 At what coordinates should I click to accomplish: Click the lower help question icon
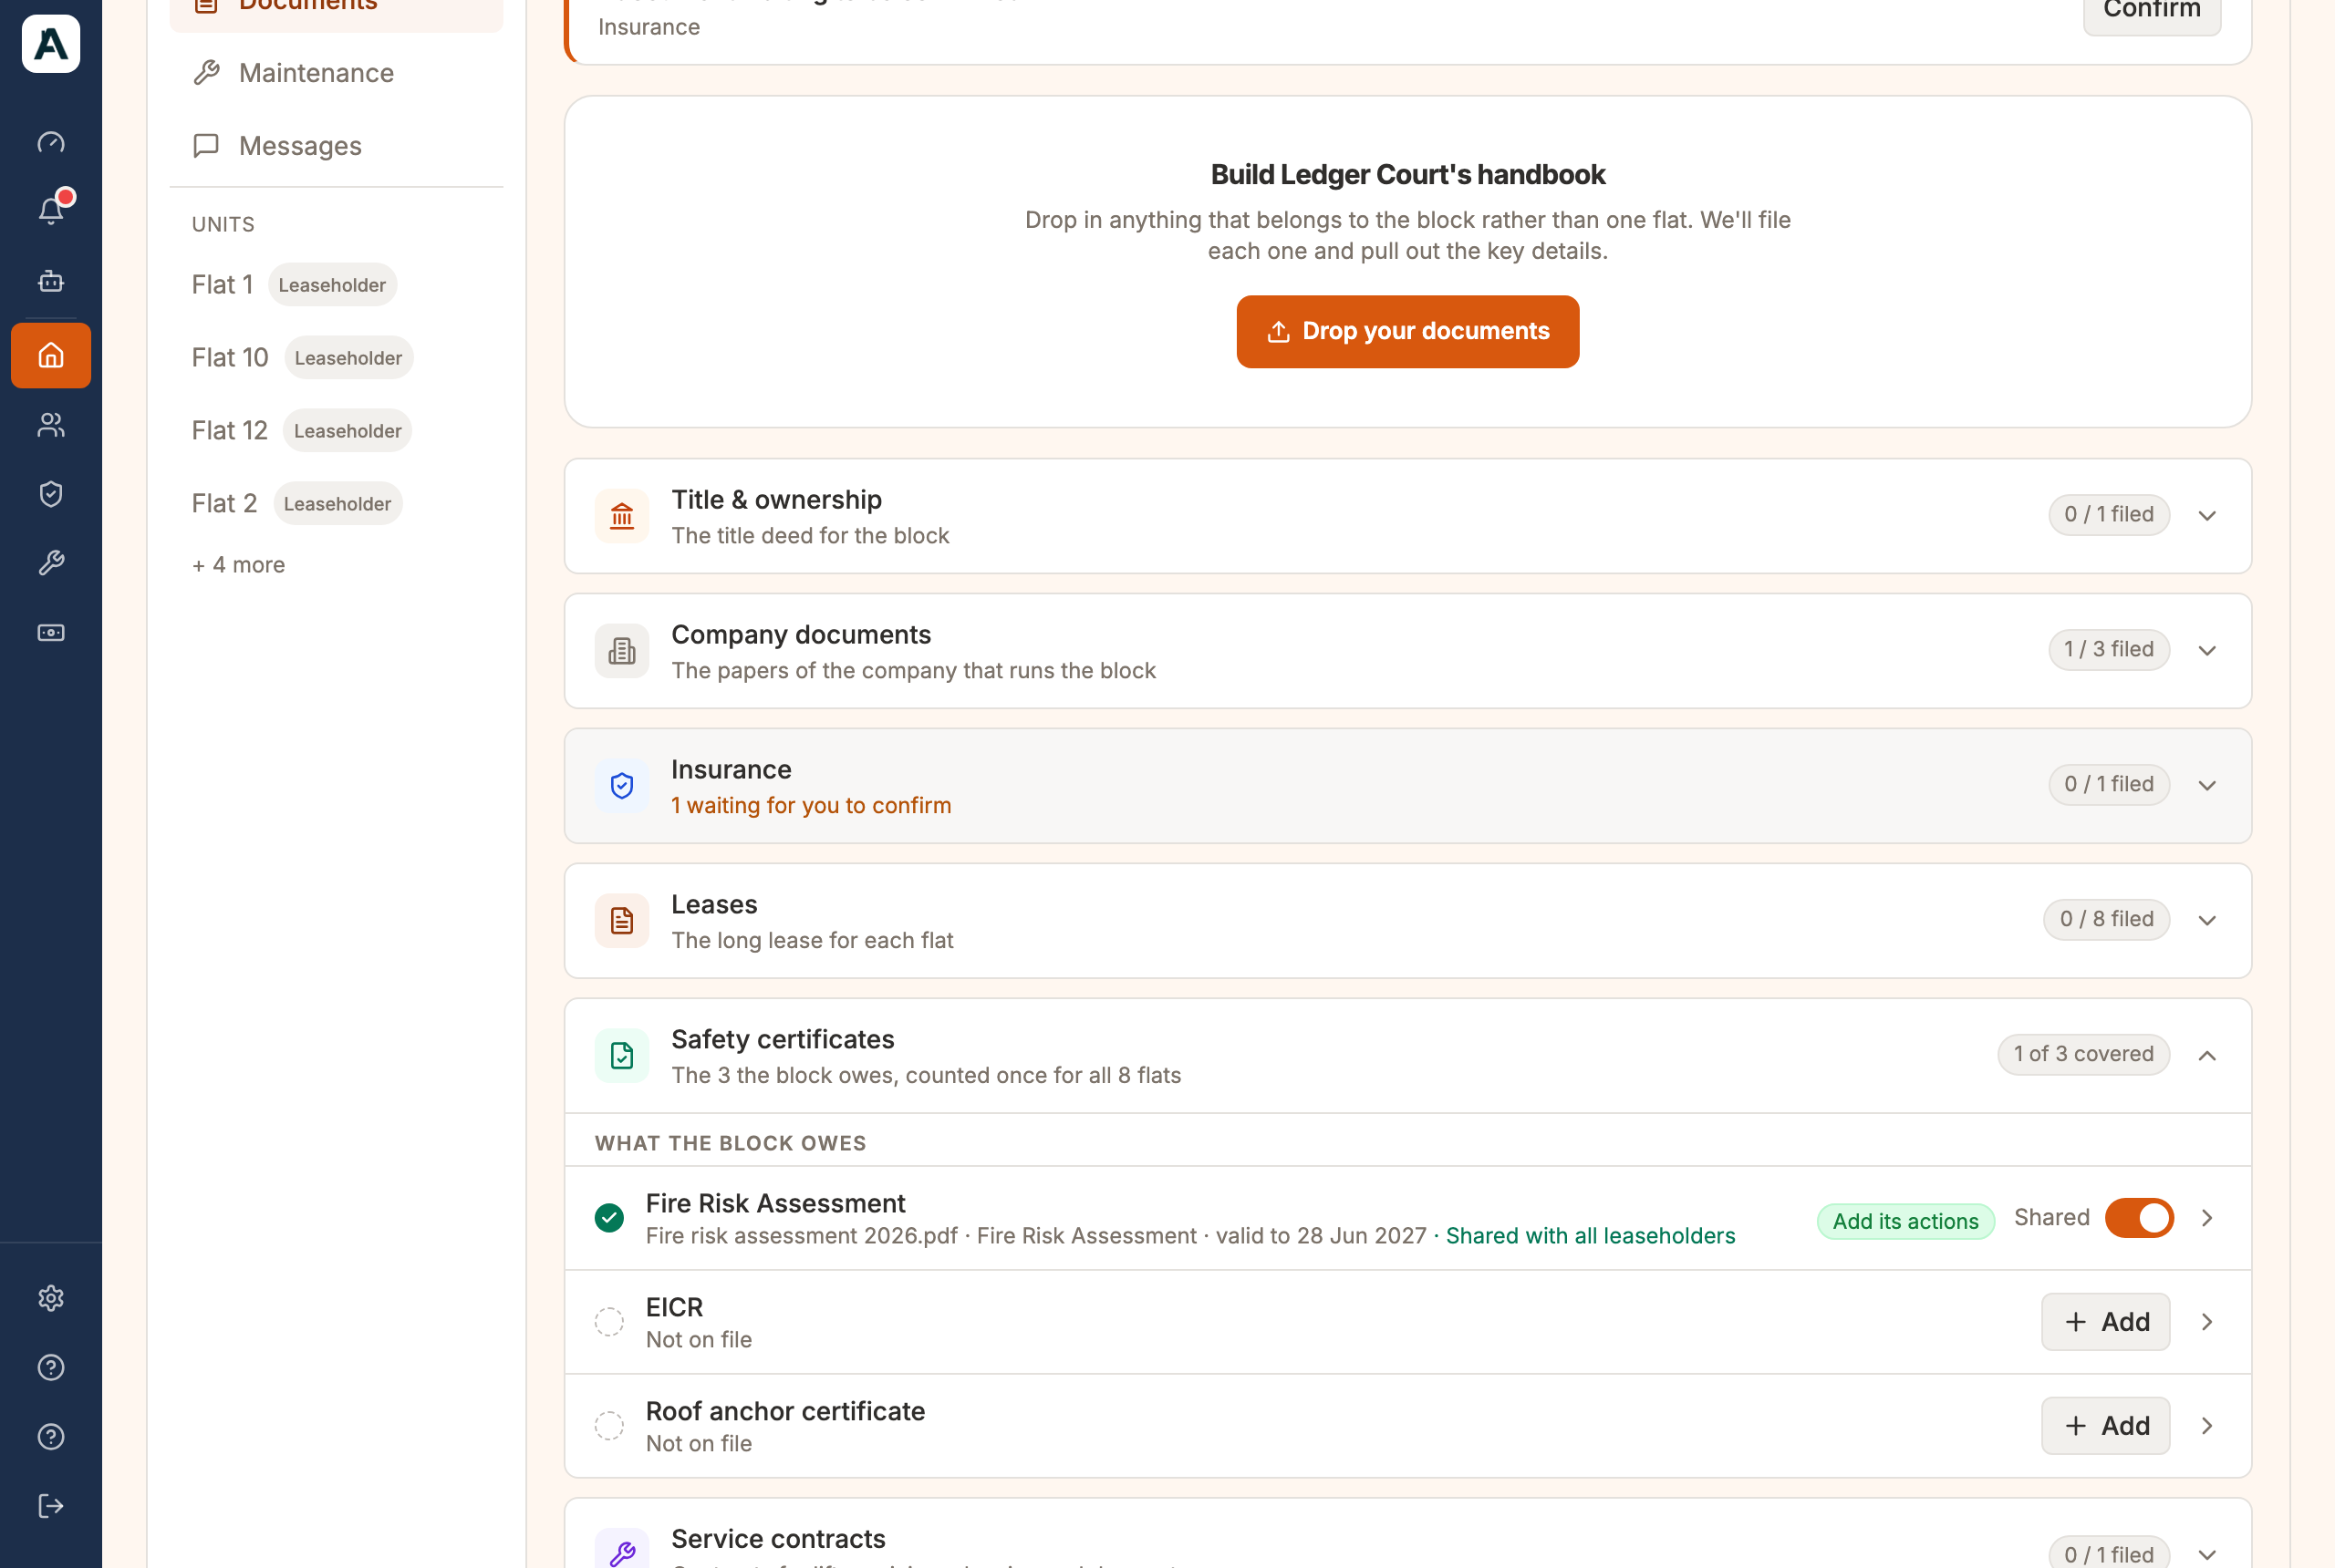point(51,1437)
